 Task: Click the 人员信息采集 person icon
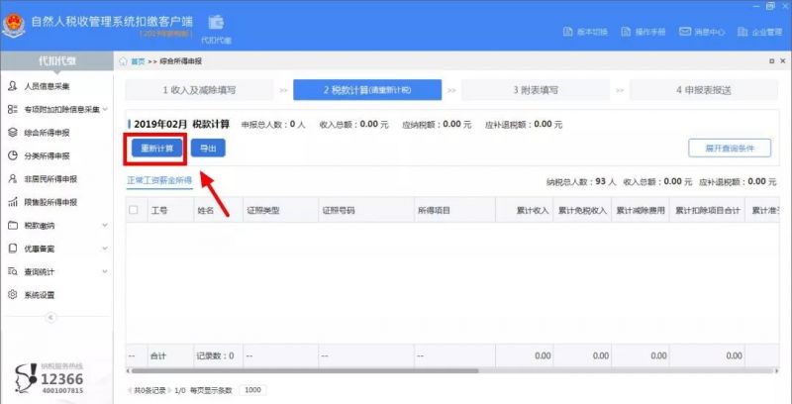pyautogui.click(x=13, y=86)
